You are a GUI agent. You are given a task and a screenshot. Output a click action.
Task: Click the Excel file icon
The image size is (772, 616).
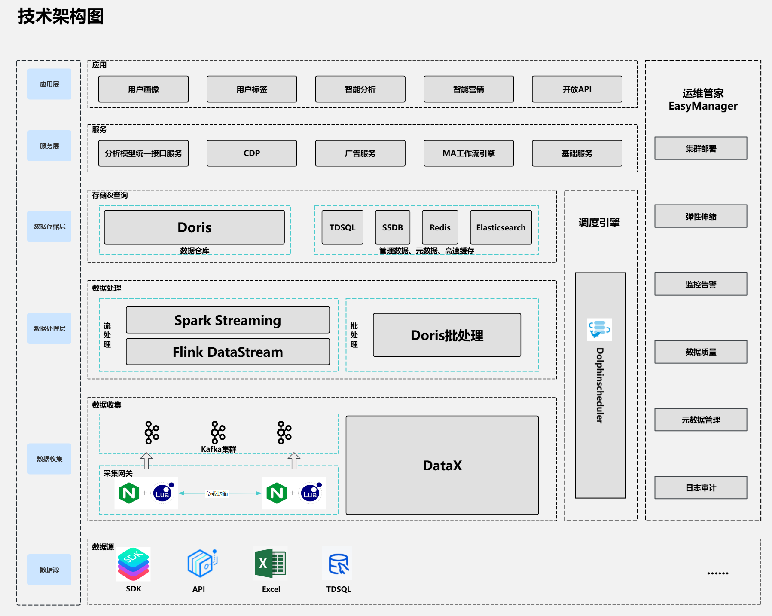coord(270,563)
